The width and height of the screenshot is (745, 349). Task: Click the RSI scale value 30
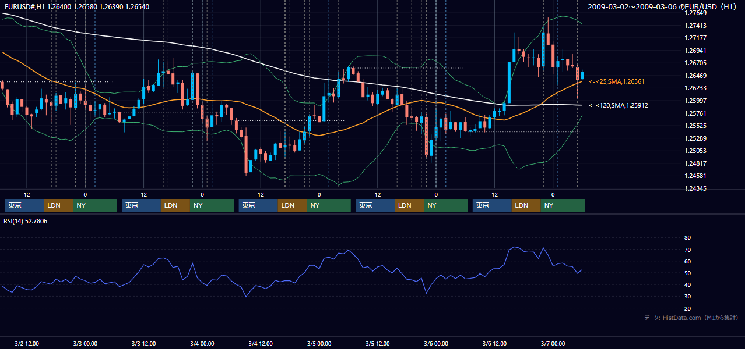[687, 297]
